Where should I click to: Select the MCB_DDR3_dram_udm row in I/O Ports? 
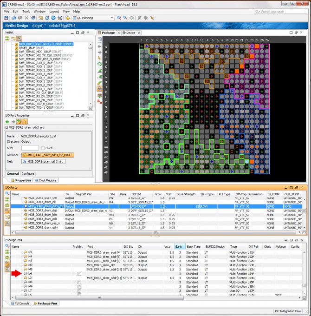click(156, 228)
